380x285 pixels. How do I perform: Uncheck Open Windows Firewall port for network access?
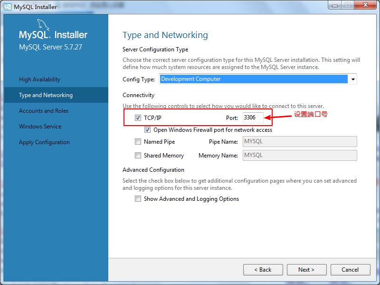coord(147,129)
